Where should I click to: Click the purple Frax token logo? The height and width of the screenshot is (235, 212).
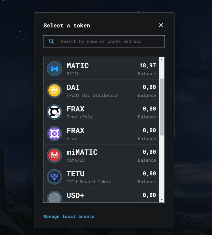(54, 134)
